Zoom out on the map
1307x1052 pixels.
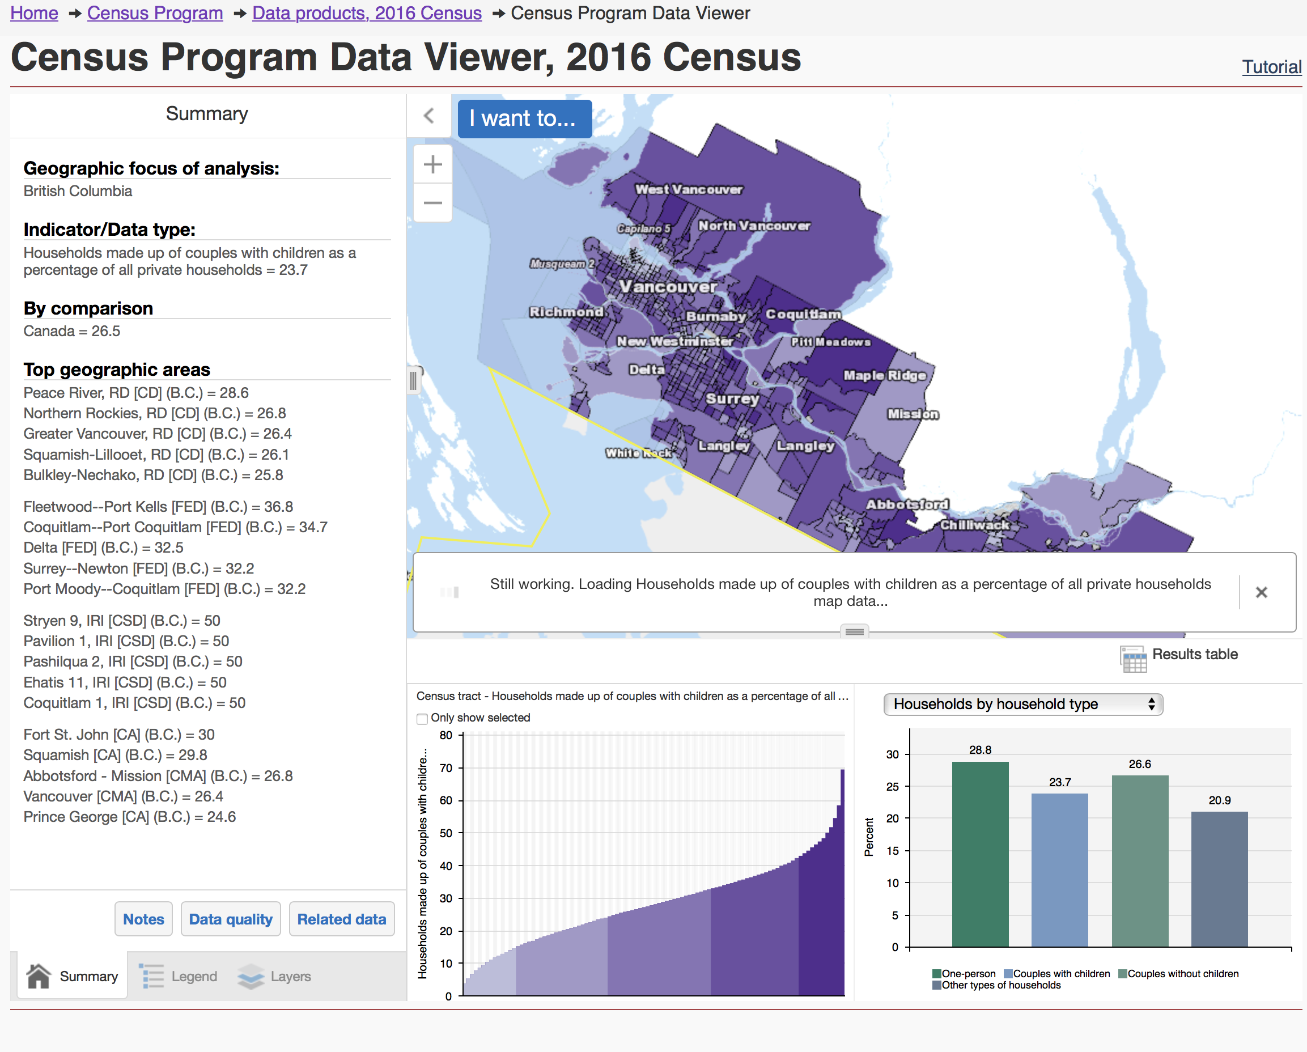(x=432, y=203)
